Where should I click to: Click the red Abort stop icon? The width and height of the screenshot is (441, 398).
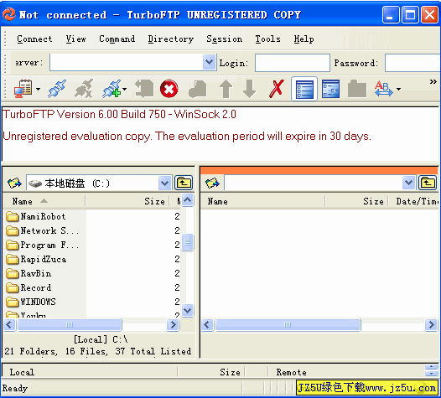coord(169,89)
